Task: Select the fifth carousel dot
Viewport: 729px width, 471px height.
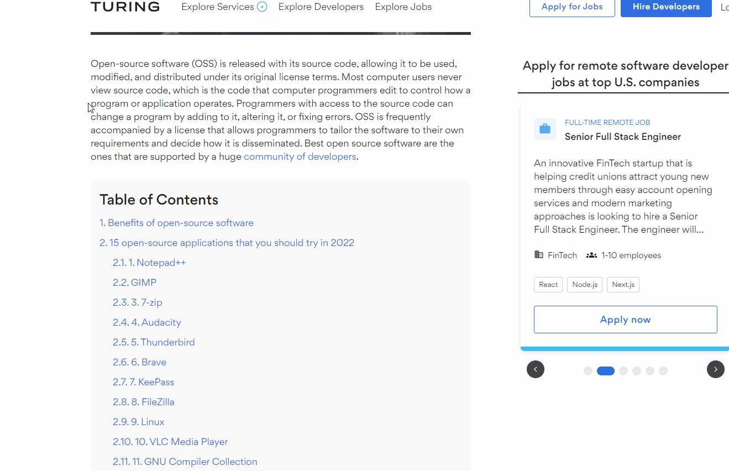Action: click(x=650, y=371)
